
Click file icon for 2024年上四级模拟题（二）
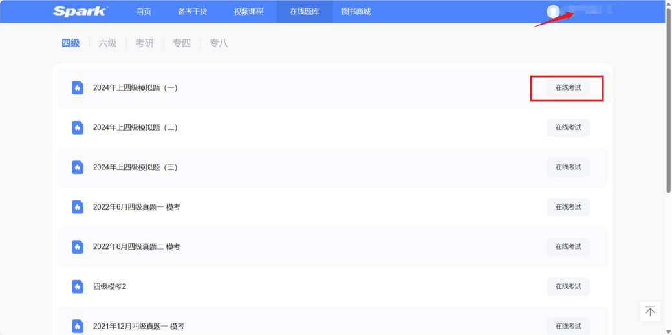point(78,127)
